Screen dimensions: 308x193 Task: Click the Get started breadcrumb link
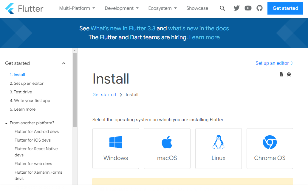pos(104,95)
